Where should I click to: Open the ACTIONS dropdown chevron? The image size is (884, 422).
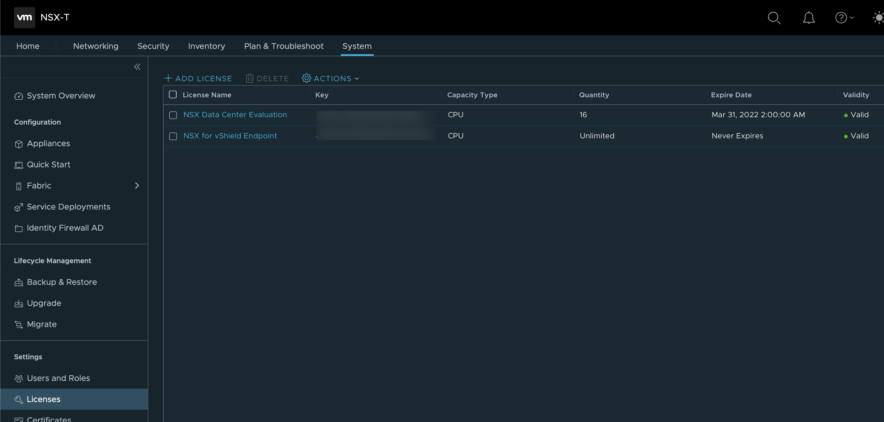click(357, 79)
